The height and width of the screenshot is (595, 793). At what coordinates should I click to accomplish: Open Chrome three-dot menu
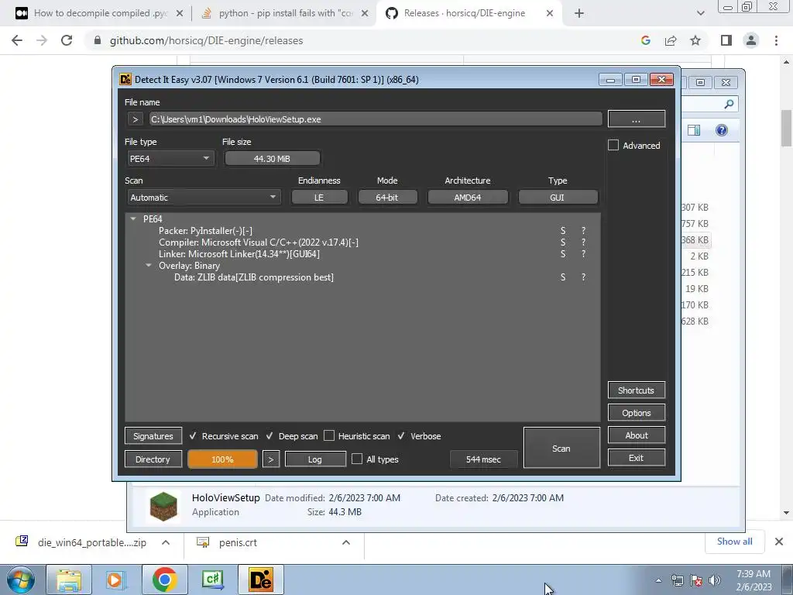776,40
